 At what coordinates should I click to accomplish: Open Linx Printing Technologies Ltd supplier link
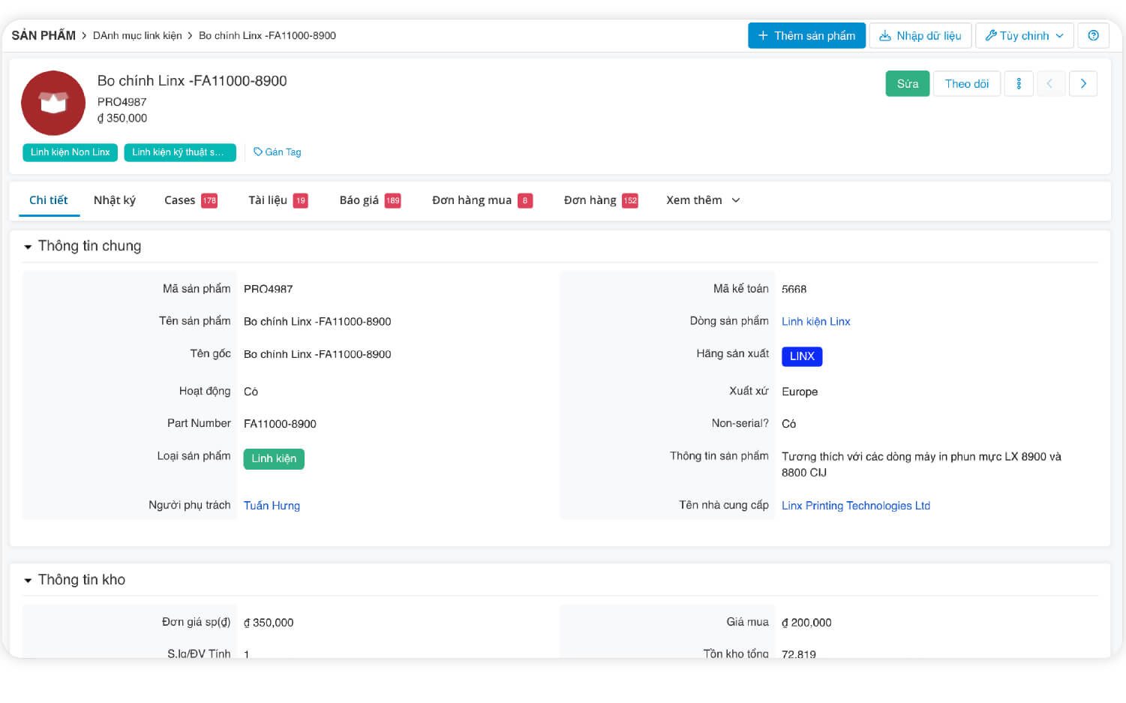point(856,506)
